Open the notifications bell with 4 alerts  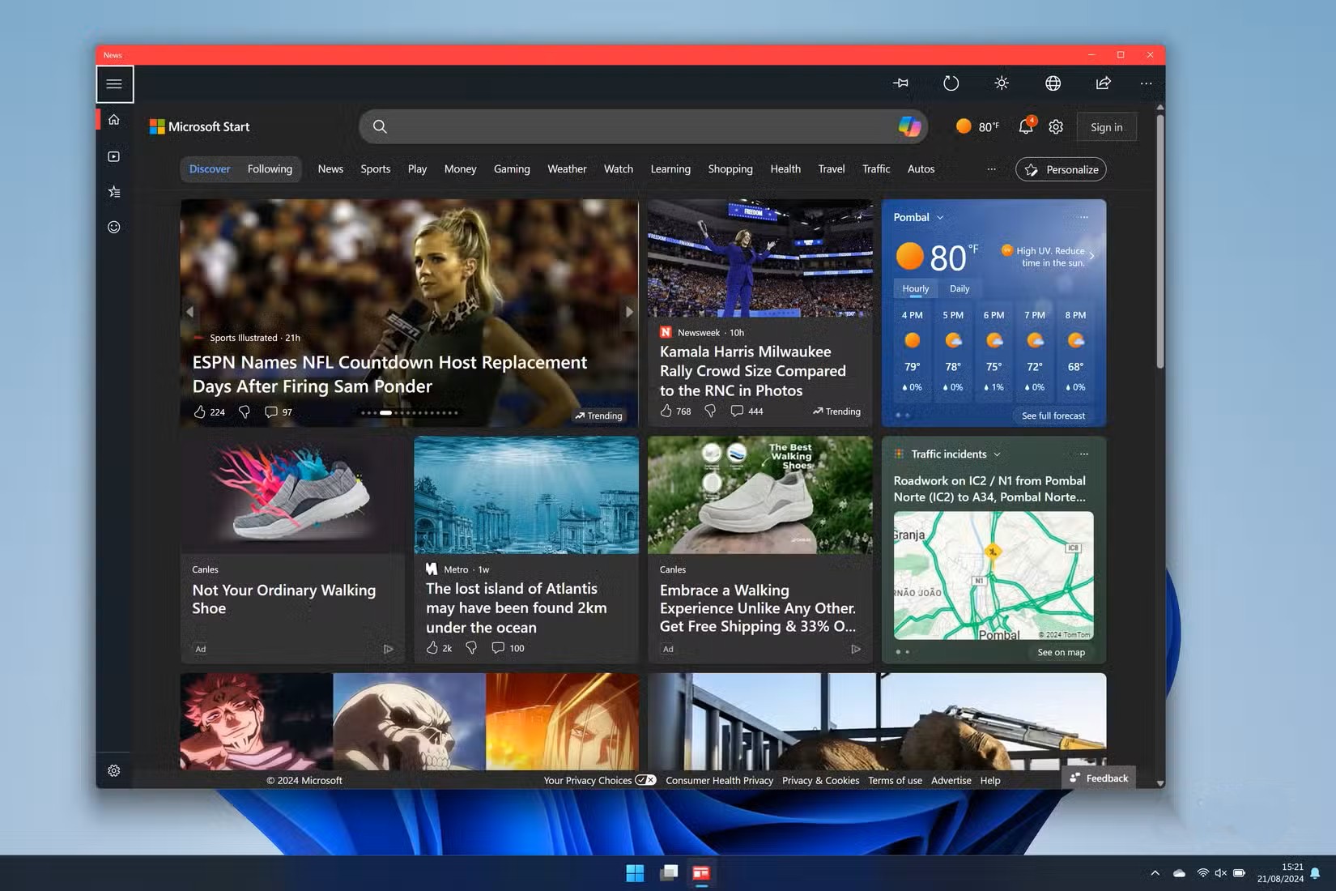[x=1024, y=126]
